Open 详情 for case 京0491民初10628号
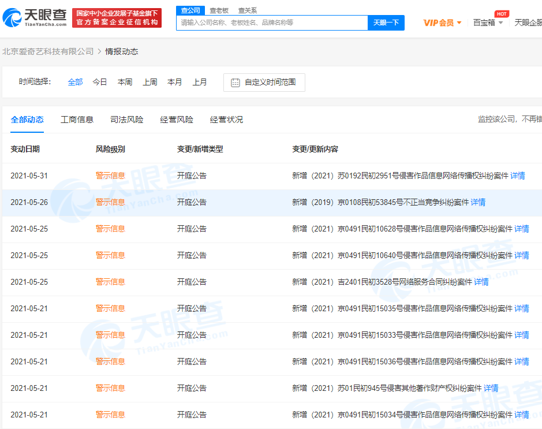 click(522, 229)
